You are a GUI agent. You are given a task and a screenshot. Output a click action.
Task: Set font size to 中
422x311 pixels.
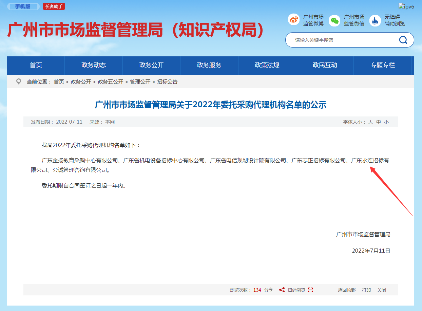379,122
